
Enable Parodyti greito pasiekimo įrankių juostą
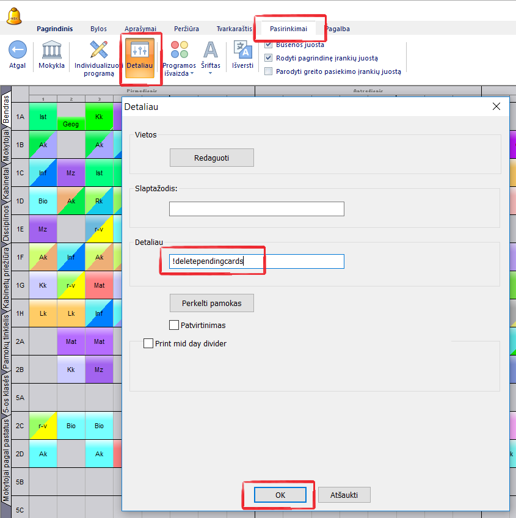269,71
